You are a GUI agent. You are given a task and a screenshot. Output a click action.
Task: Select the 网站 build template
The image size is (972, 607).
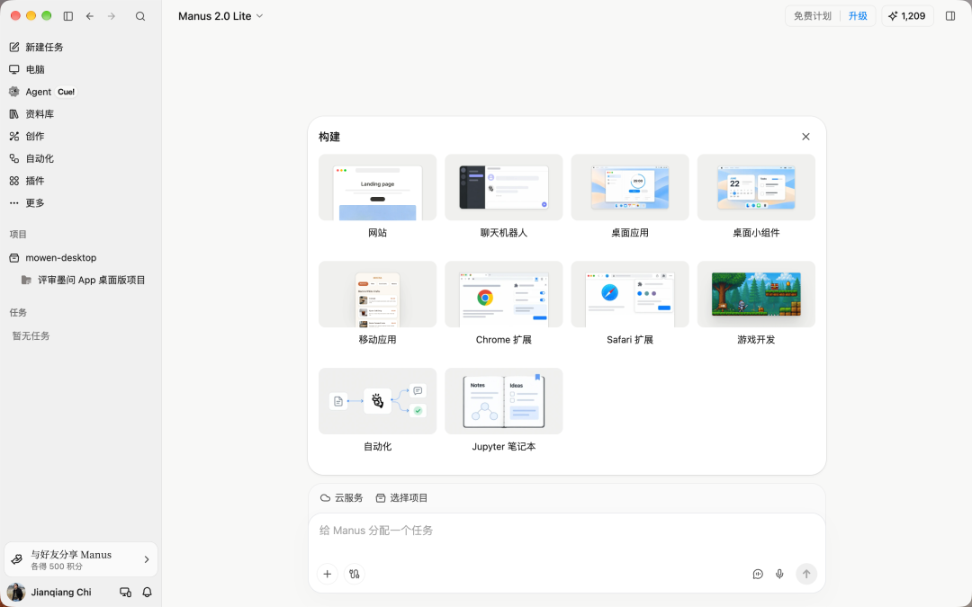377,198
